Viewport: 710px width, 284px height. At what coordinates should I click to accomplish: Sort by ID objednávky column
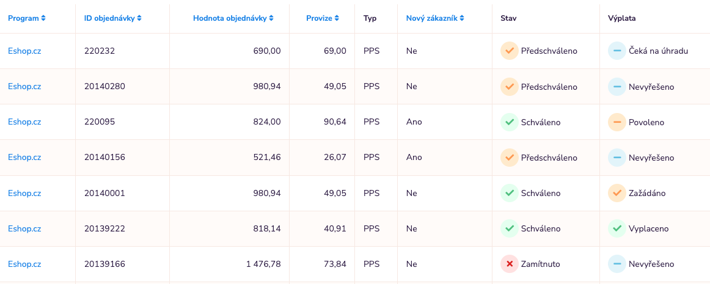click(x=113, y=18)
